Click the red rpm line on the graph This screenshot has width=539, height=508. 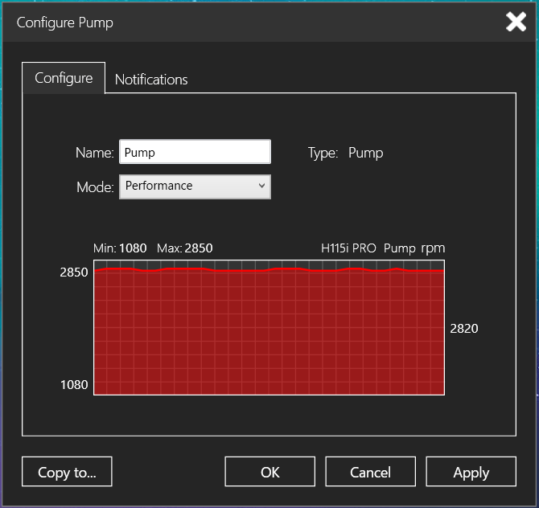(x=269, y=270)
